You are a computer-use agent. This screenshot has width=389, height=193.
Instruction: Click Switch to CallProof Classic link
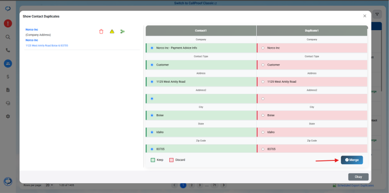pyautogui.click(x=195, y=3)
